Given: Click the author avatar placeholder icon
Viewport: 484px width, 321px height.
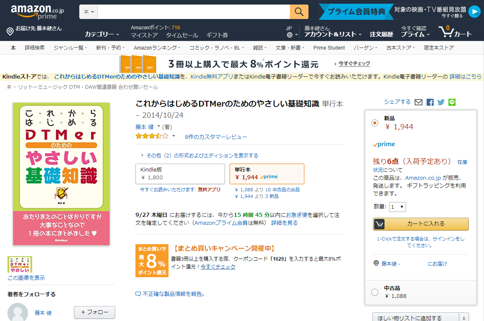Looking at the screenshot, I should click(18, 312).
